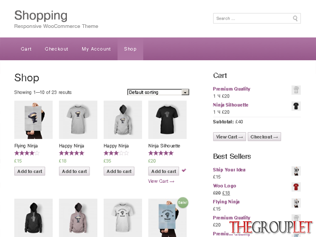Click added checkmark beside Ninja Silhouette

[x=184, y=170]
